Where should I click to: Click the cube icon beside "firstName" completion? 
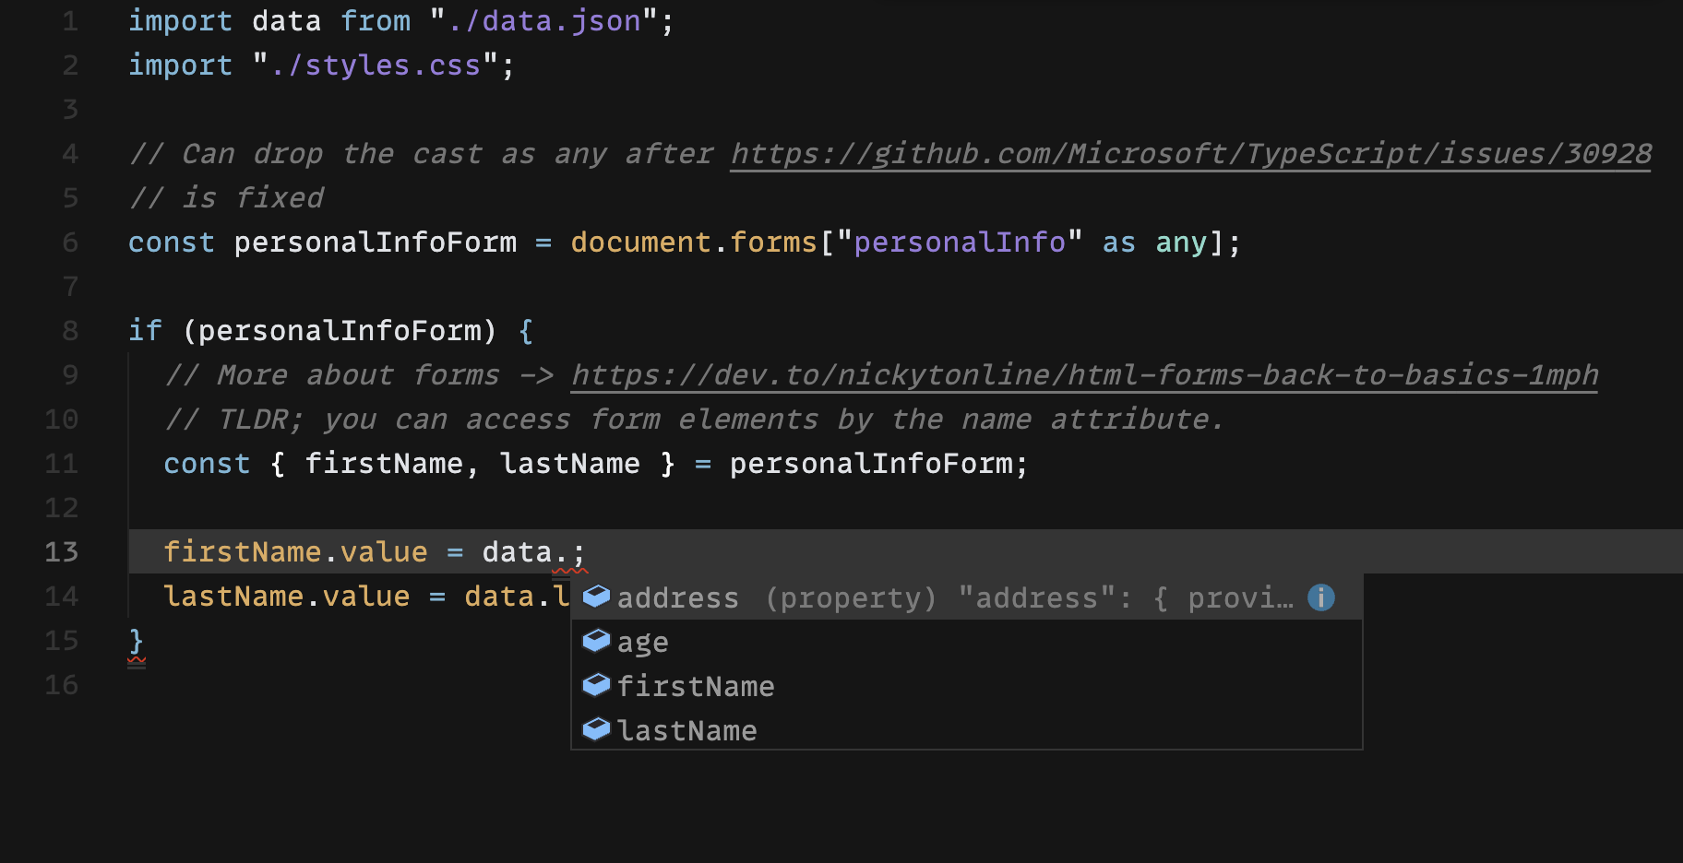tap(597, 685)
